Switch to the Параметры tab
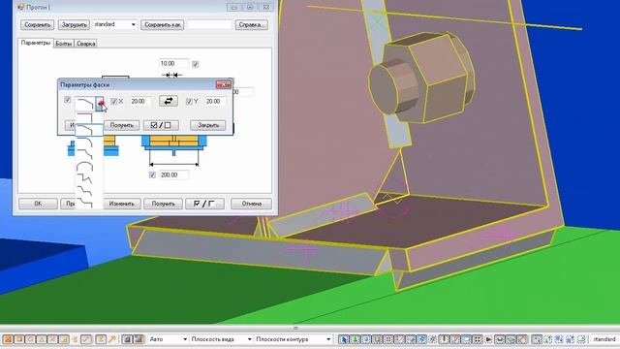The width and height of the screenshot is (620, 349). tap(36, 43)
